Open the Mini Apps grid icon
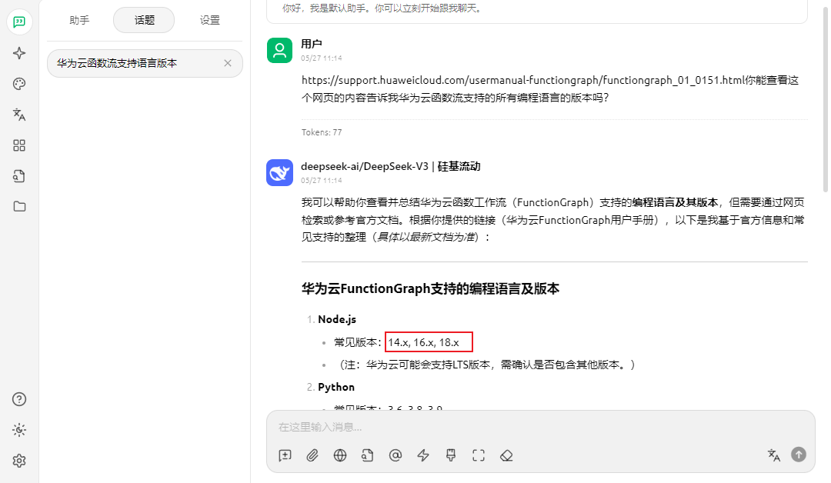 (x=19, y=145)
